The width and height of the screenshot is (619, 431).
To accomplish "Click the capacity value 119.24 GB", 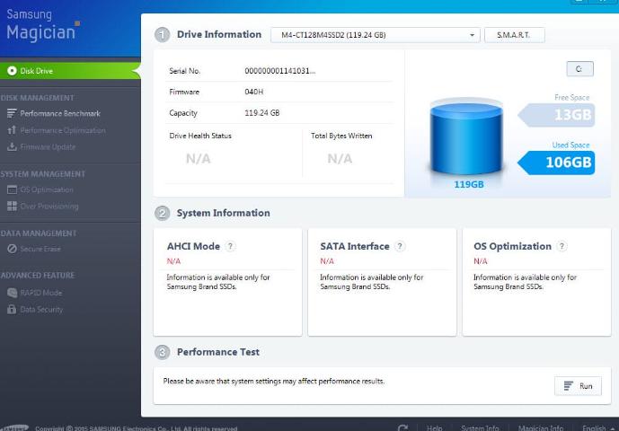I will (262, 113).
